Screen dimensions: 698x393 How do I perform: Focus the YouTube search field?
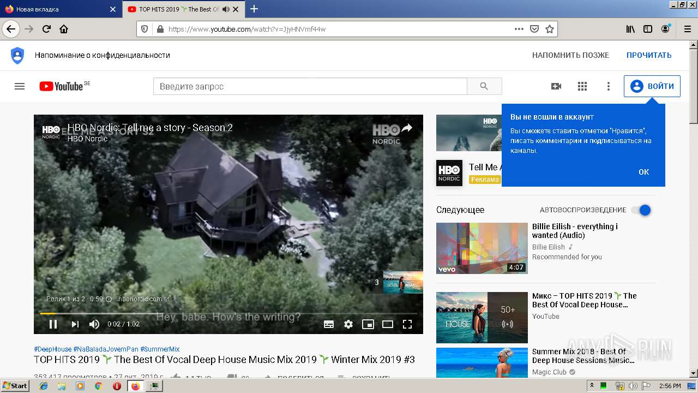[x=310, y=86]
